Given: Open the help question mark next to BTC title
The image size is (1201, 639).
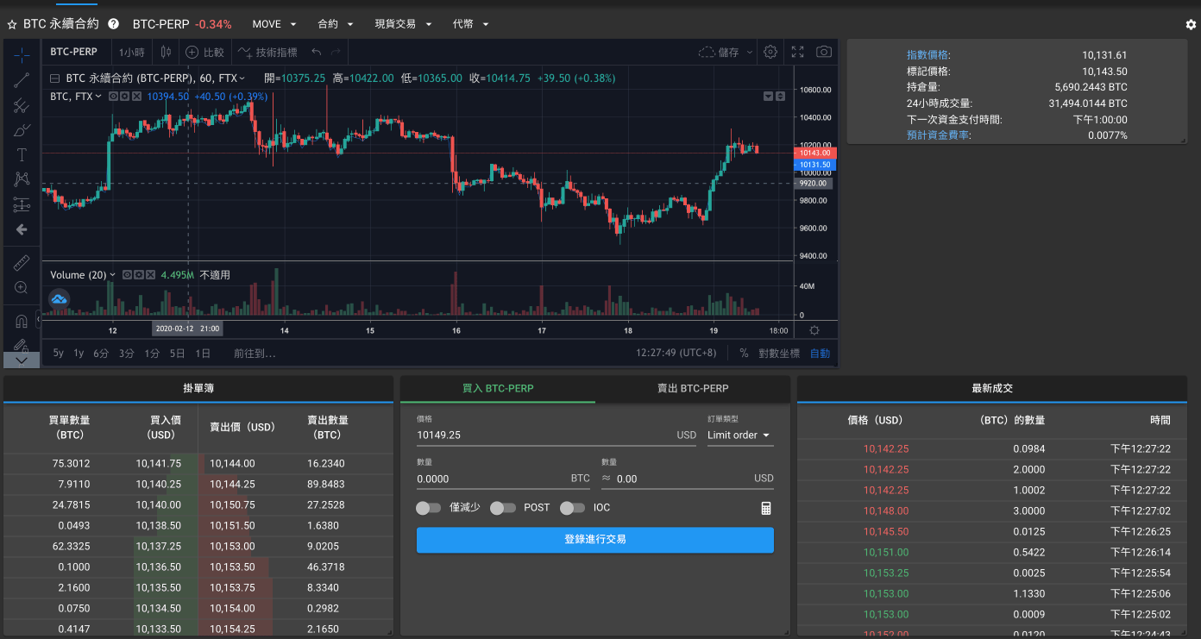Looking at the screenshot, I should [x=114, y=24].
